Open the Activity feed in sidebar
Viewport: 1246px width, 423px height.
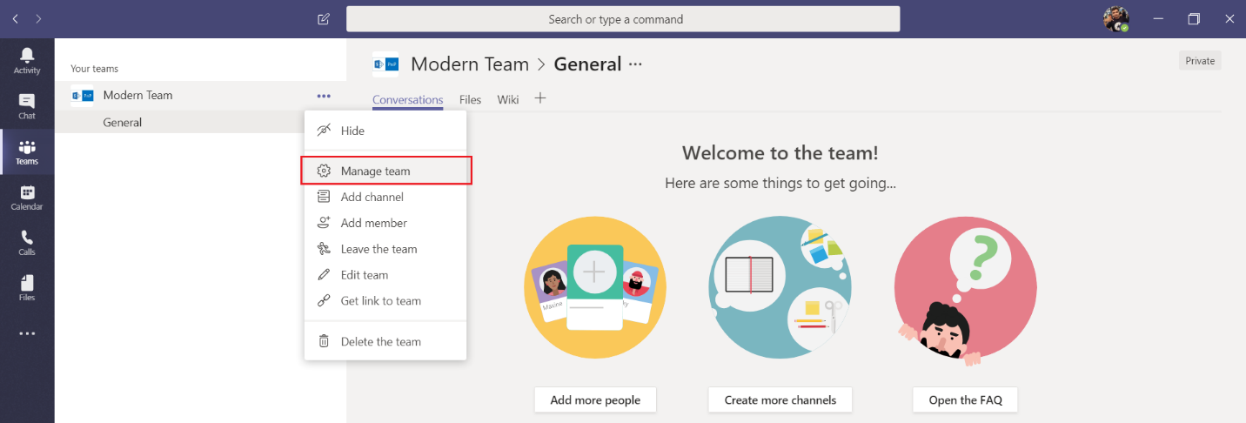(27, 61)
